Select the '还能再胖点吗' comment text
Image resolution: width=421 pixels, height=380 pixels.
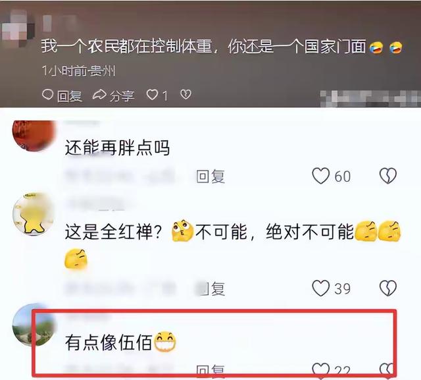[117, 148]
